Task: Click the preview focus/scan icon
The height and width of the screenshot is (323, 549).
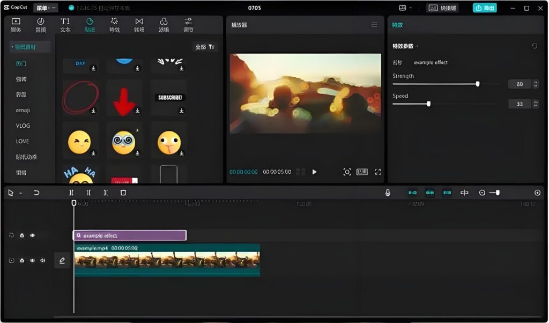Action: click(x=347, y=172)
